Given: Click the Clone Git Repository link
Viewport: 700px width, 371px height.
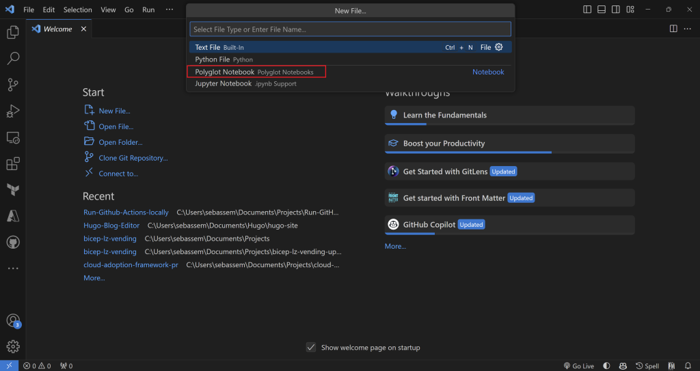Looking at the screenshot, I should (133, 158).
